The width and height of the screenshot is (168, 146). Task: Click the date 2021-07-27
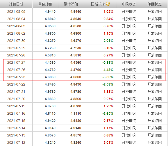click(16, 62)
